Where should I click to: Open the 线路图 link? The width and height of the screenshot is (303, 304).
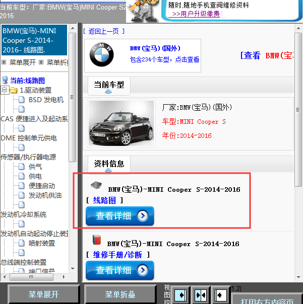[104, 200]
